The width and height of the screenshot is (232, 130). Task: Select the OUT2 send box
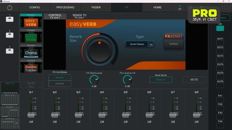(220, 51)
